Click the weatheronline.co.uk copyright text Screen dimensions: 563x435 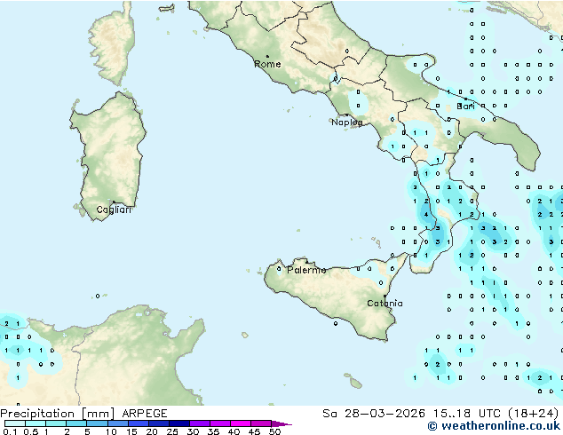pyautogui.click(x=494, y=426)
